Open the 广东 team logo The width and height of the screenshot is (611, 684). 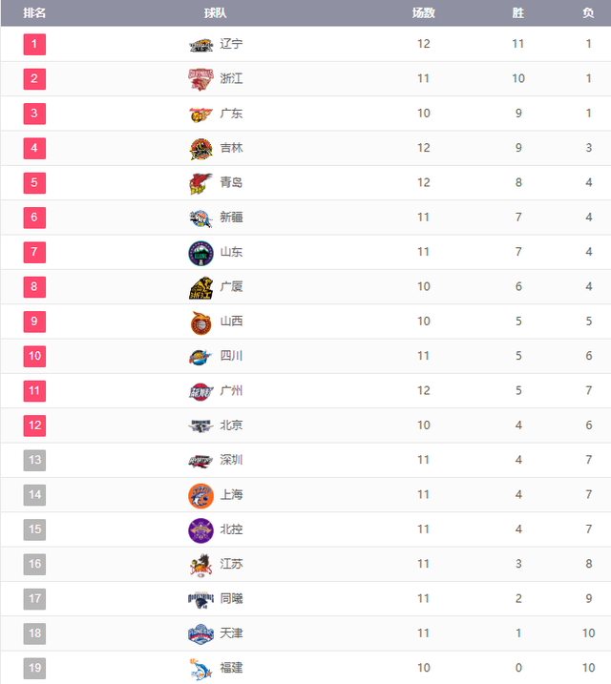[x=200, y=114]
